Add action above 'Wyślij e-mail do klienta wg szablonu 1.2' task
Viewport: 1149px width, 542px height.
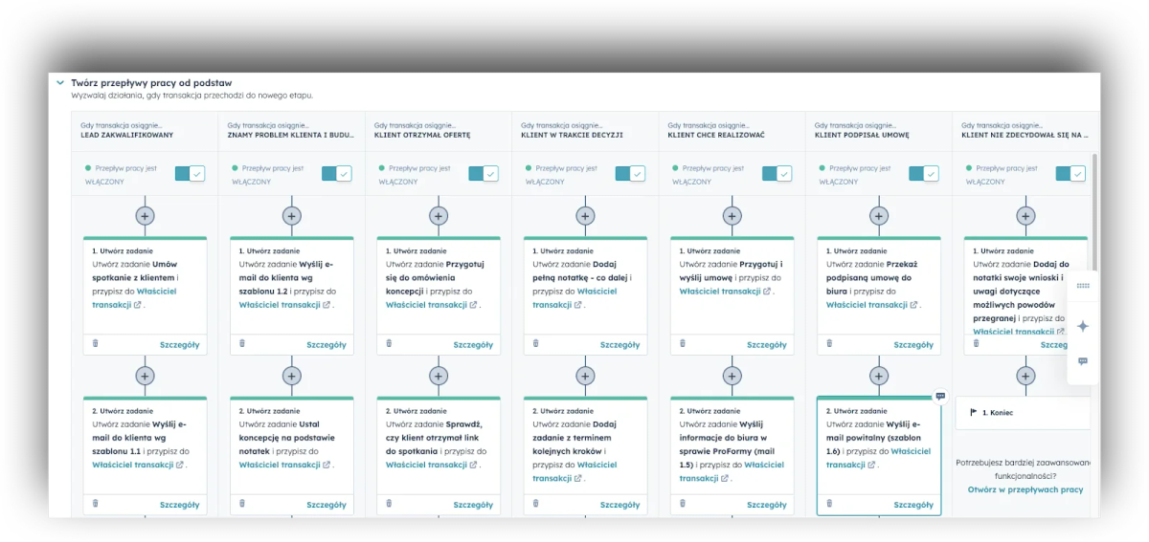click(292, 216)
